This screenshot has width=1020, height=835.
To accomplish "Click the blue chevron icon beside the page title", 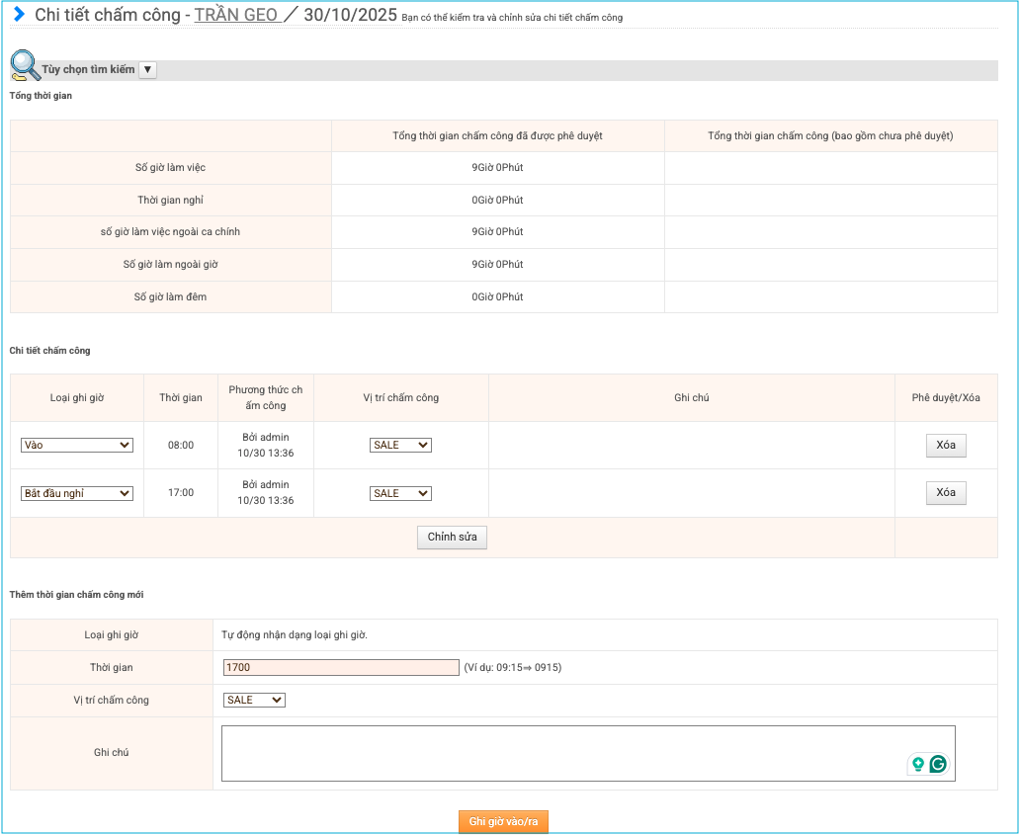I will point(19,15).
